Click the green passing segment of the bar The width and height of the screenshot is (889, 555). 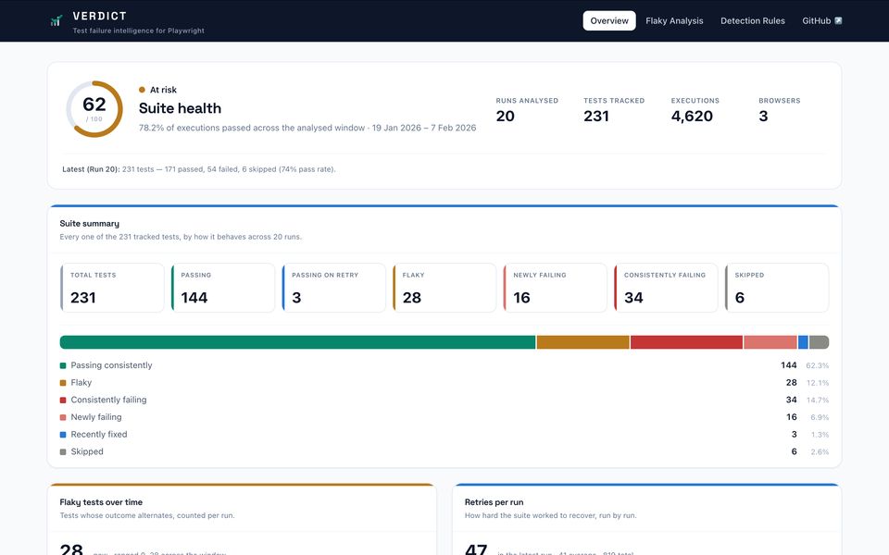[297, 342]
